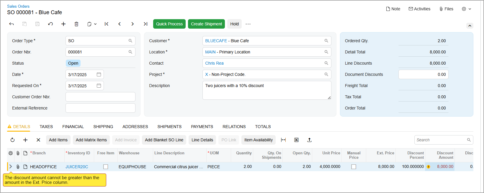Open the Date calendar picker
The width and height of the screenshot is (484, 193).
99,74
